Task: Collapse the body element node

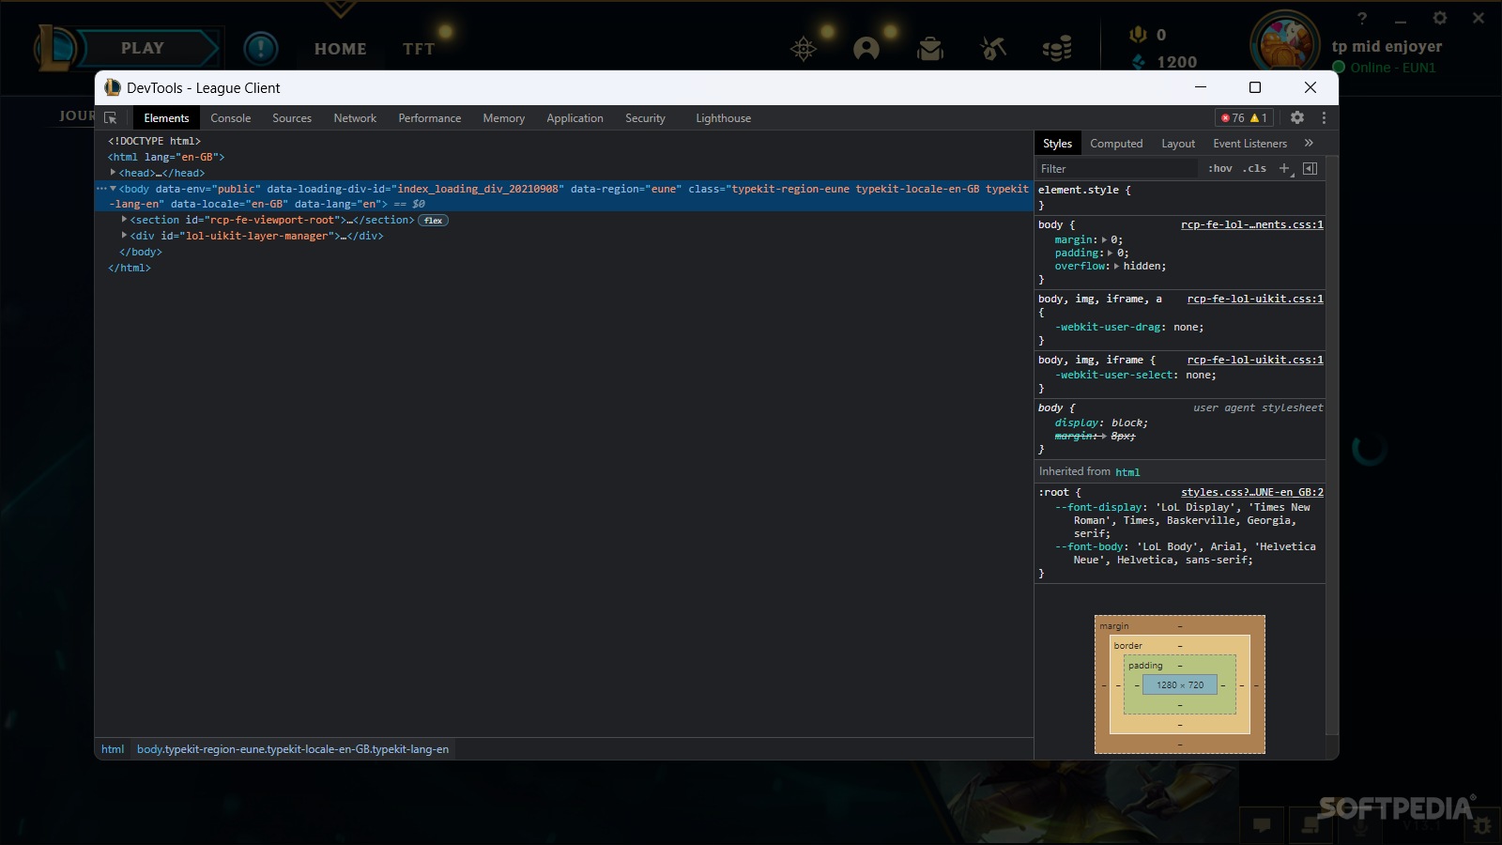Action: 113,189
